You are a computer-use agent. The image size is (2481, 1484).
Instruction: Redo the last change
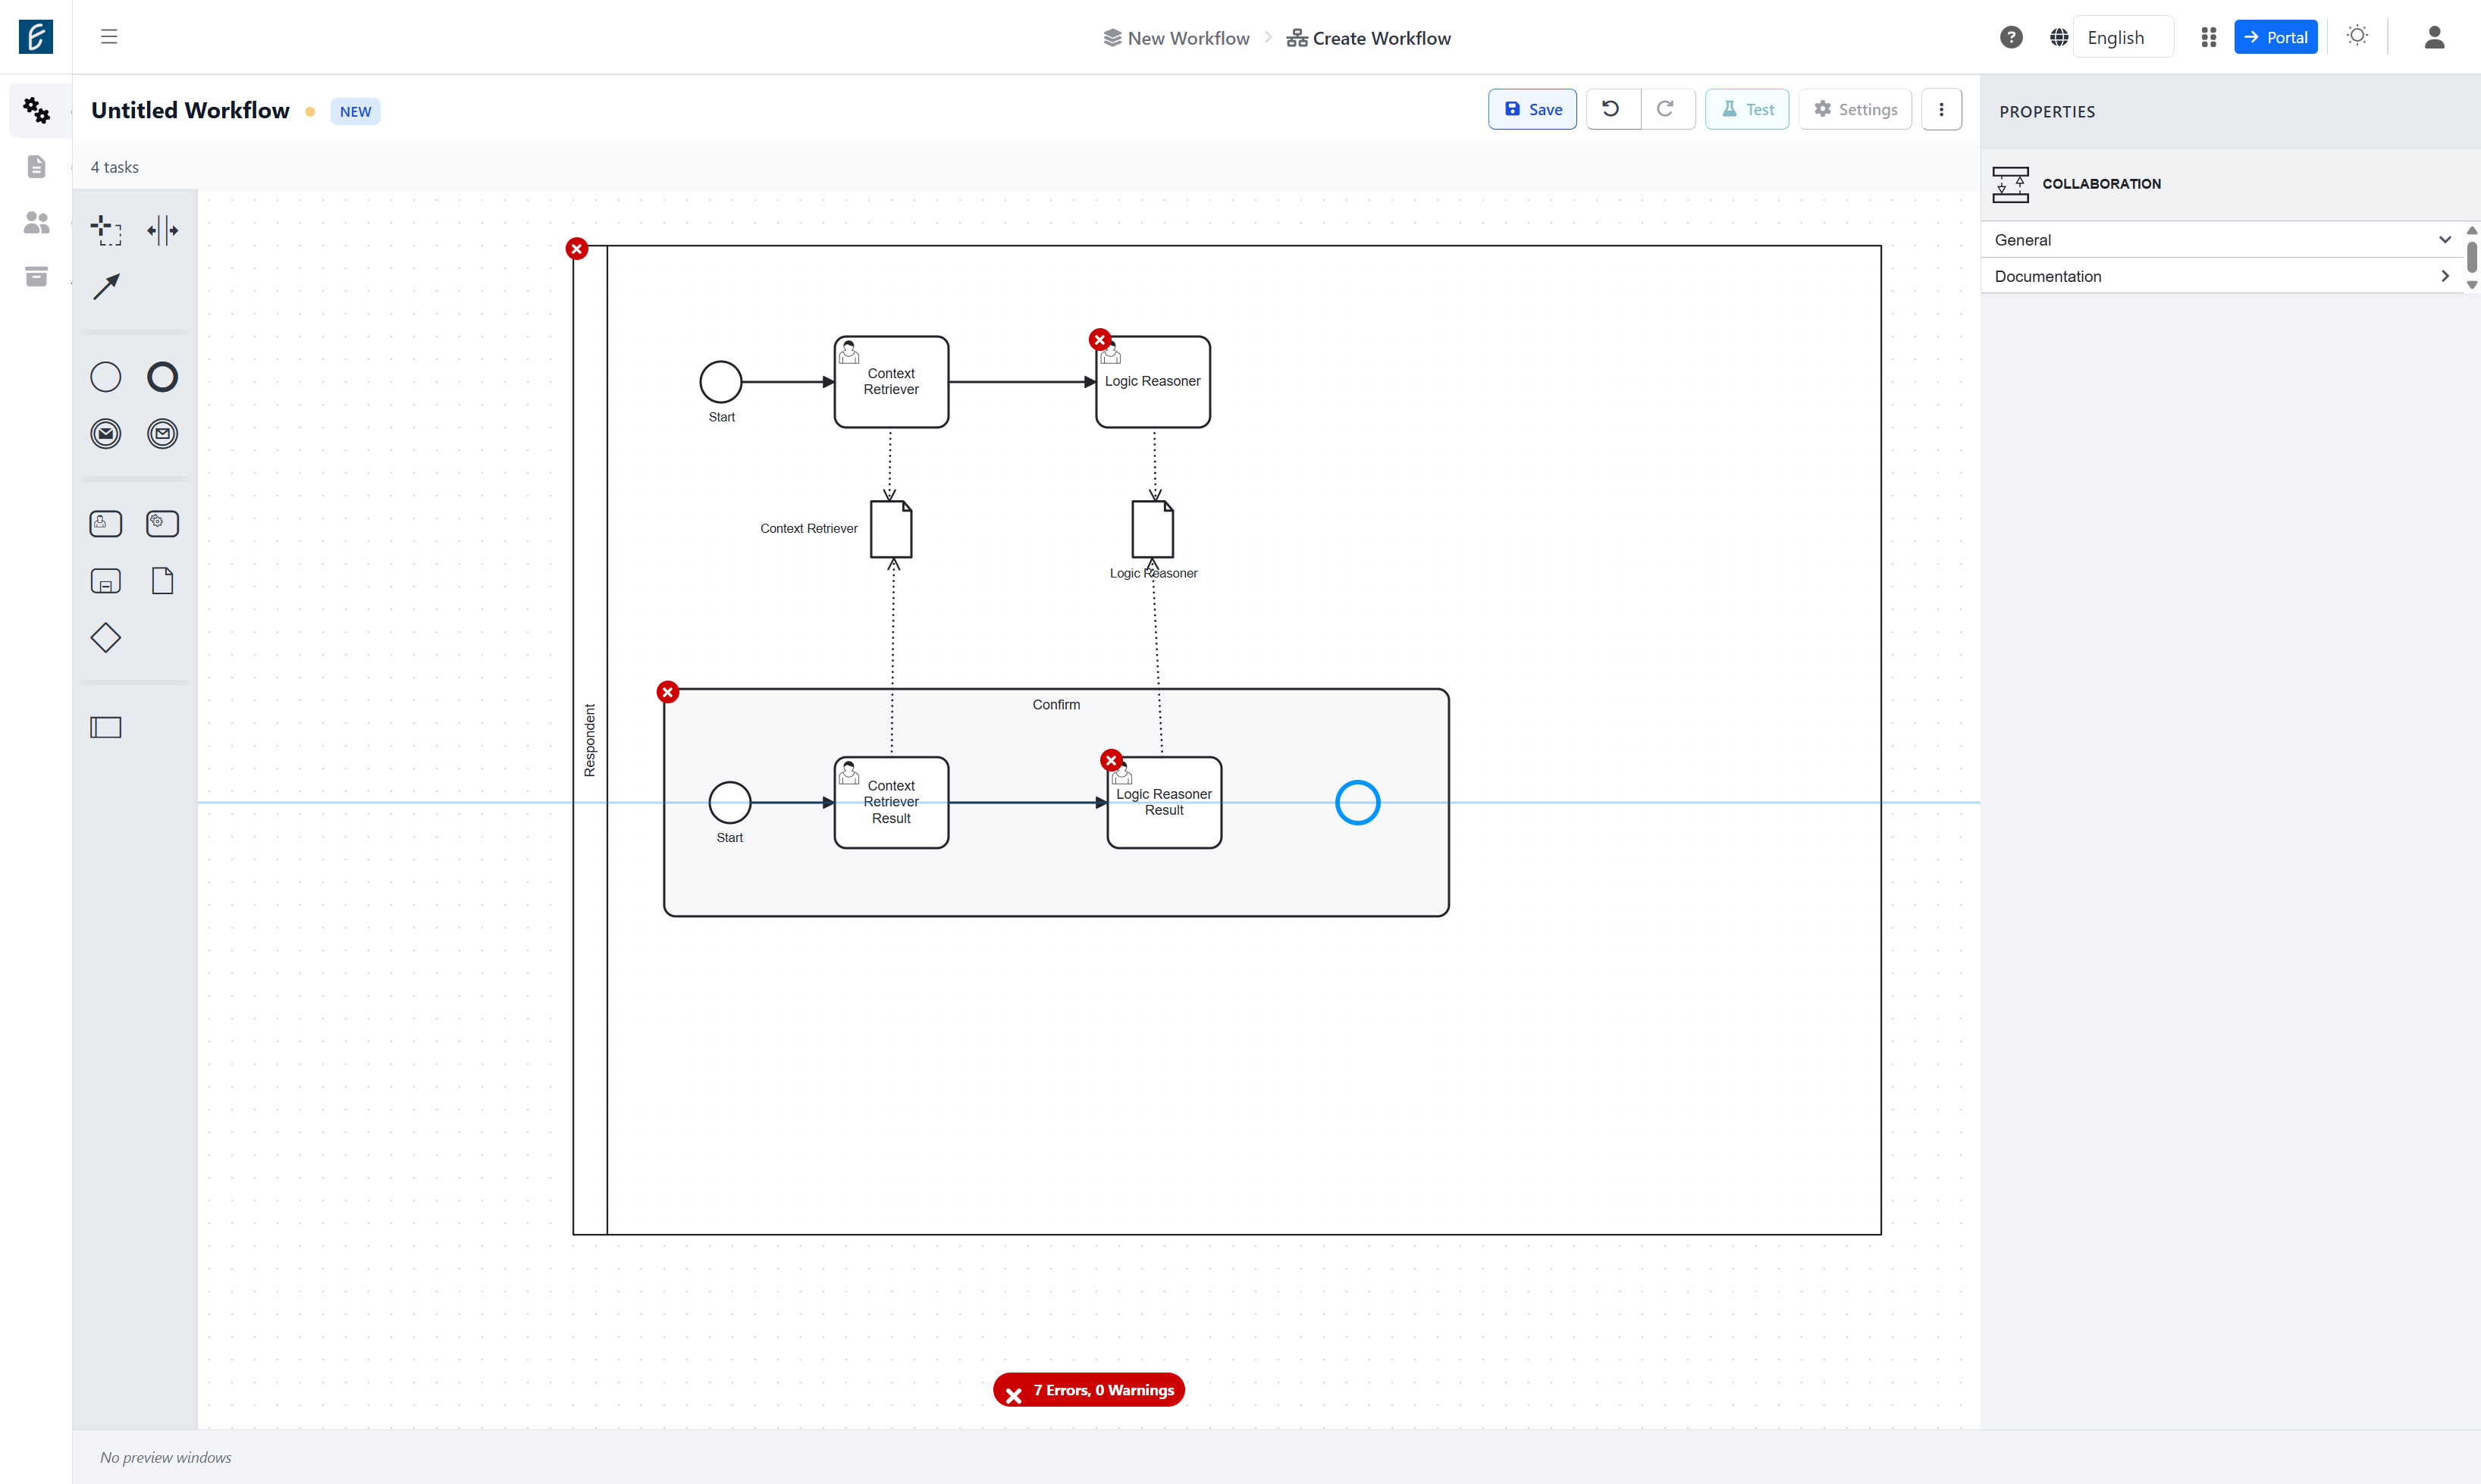pos(1667,110)
